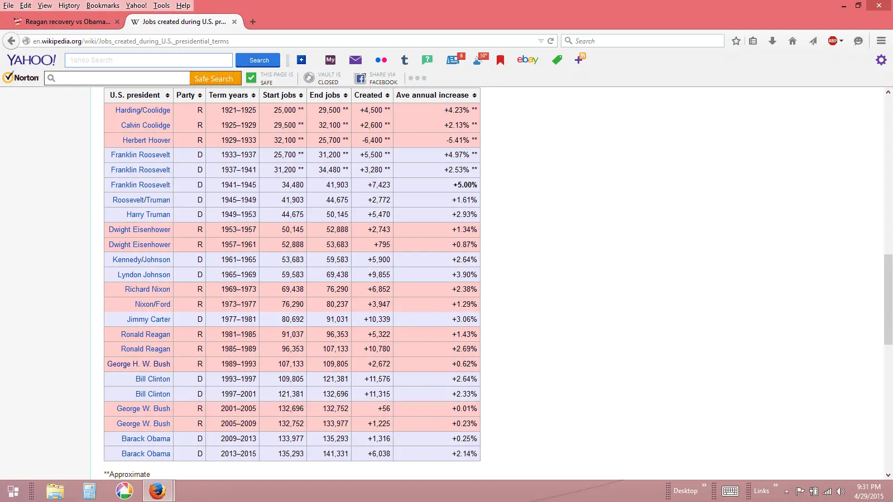This screenshot has width=893, height=502.
Task: Go to the Firefox home page icon
Action: coord(793,41)
